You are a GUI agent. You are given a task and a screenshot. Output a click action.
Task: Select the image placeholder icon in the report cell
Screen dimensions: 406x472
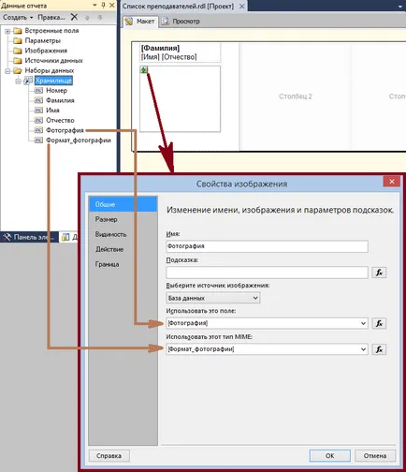point(144,70)
